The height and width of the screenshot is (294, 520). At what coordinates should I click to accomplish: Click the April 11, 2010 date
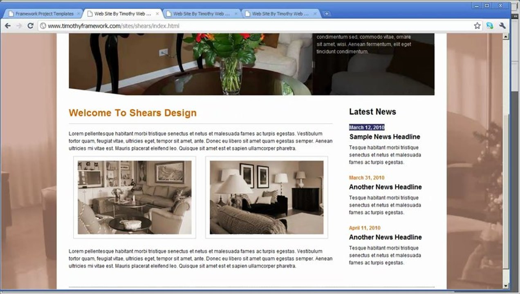point(365,228)
